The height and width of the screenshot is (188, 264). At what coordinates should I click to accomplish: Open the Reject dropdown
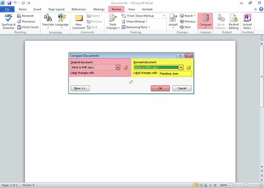(x=195, y=16)
